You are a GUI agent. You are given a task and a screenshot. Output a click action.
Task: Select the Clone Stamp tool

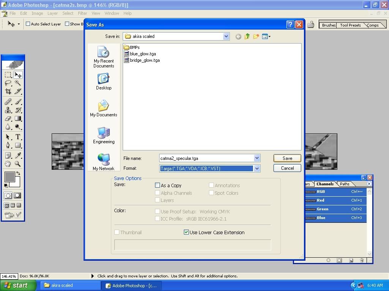(x=8, y=110)
